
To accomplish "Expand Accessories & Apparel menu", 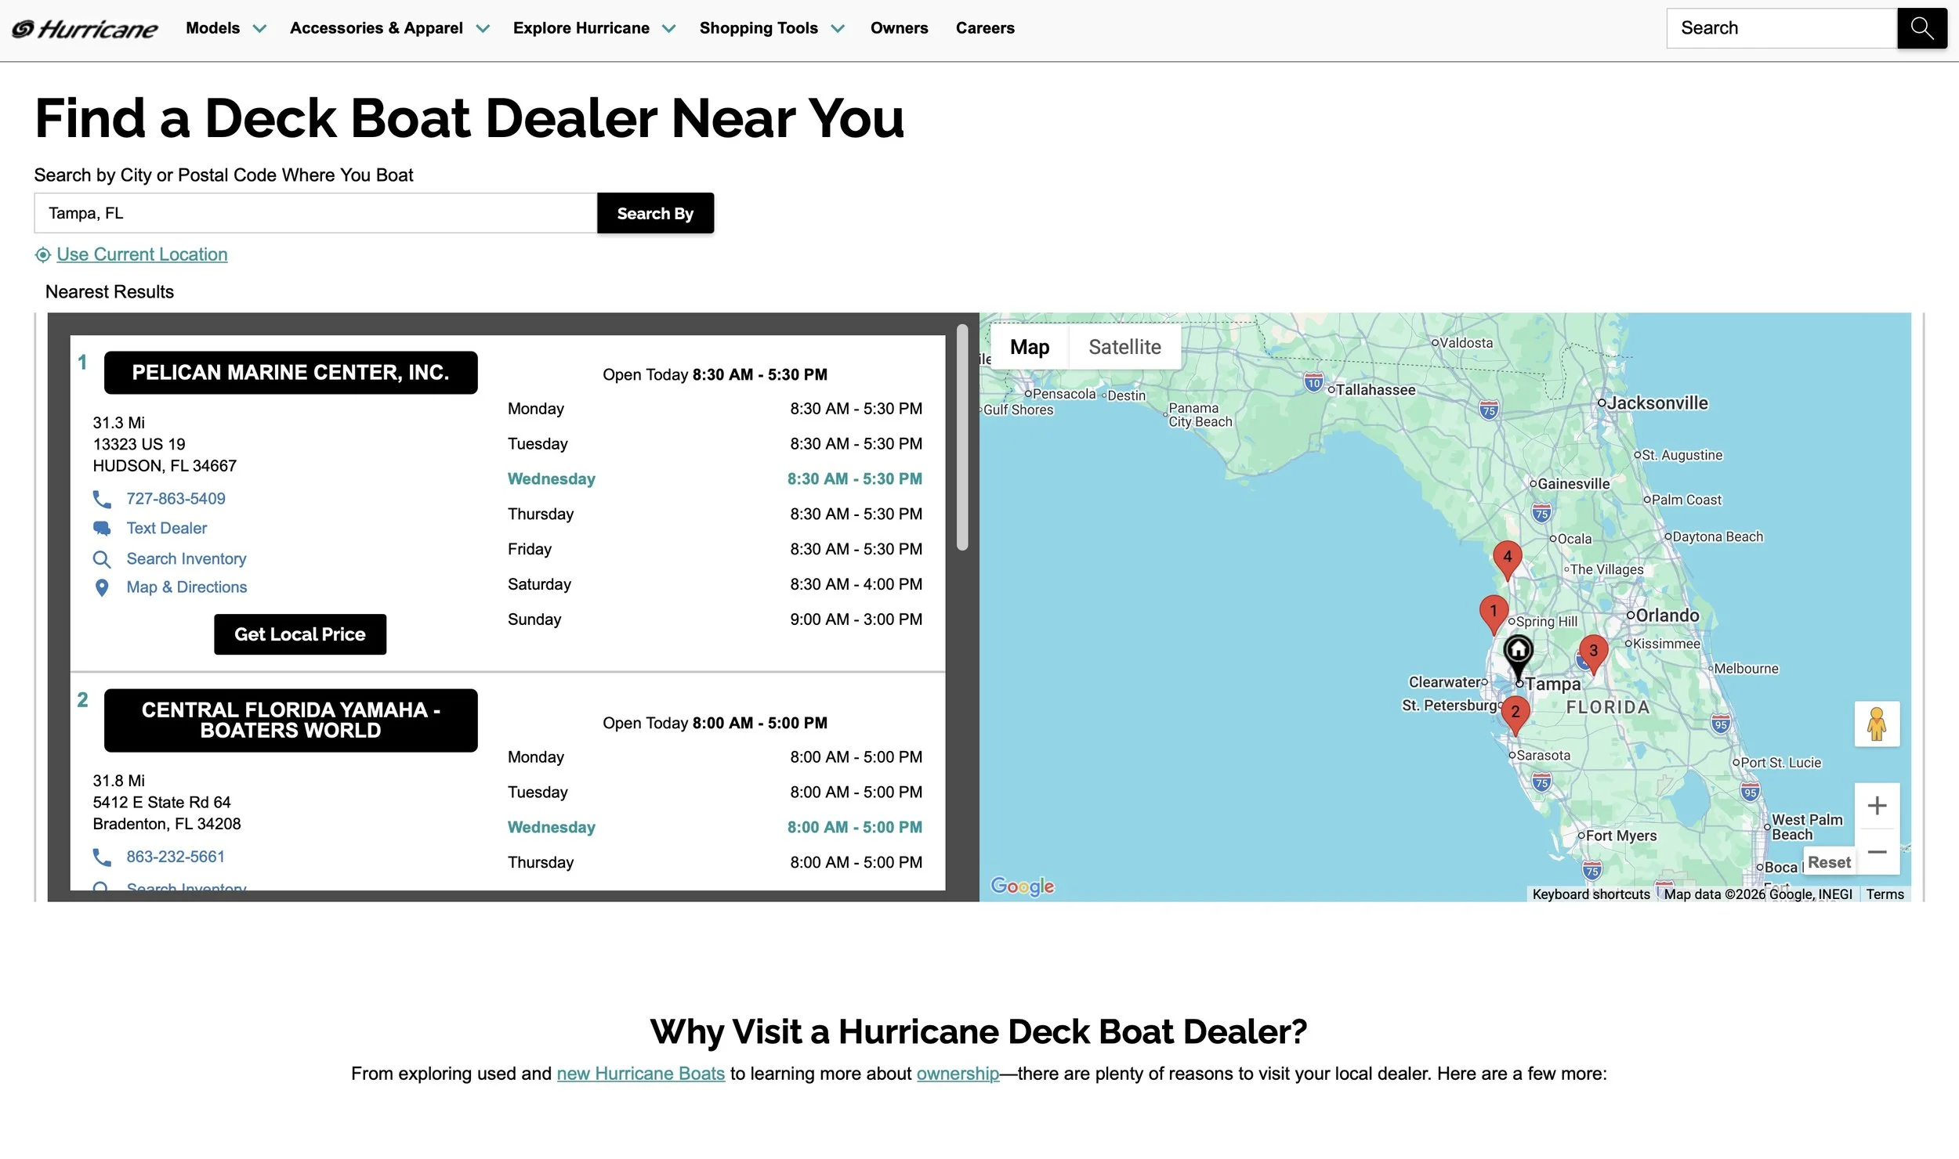I will 389,28.
